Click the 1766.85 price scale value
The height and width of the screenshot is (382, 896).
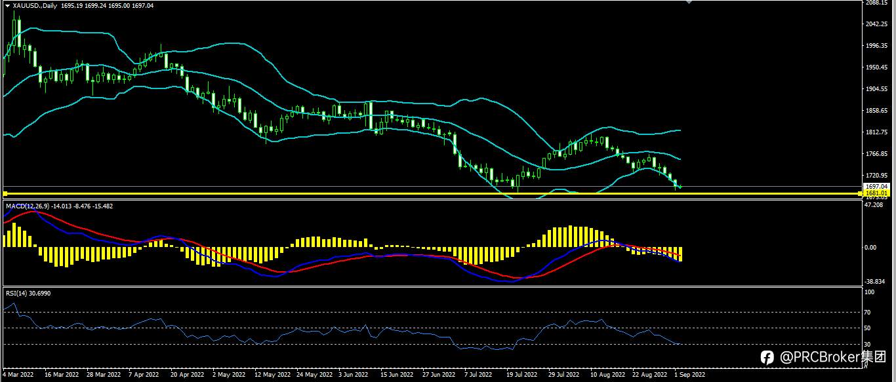(x=876, y=154)
